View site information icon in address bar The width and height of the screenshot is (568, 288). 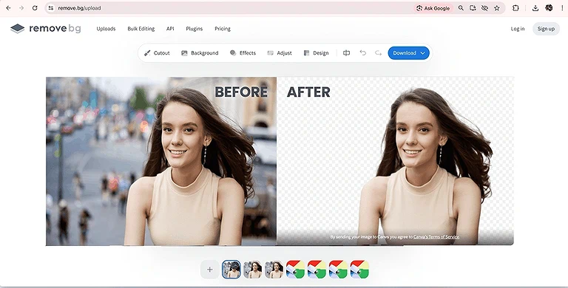click(x=51, y=8)
